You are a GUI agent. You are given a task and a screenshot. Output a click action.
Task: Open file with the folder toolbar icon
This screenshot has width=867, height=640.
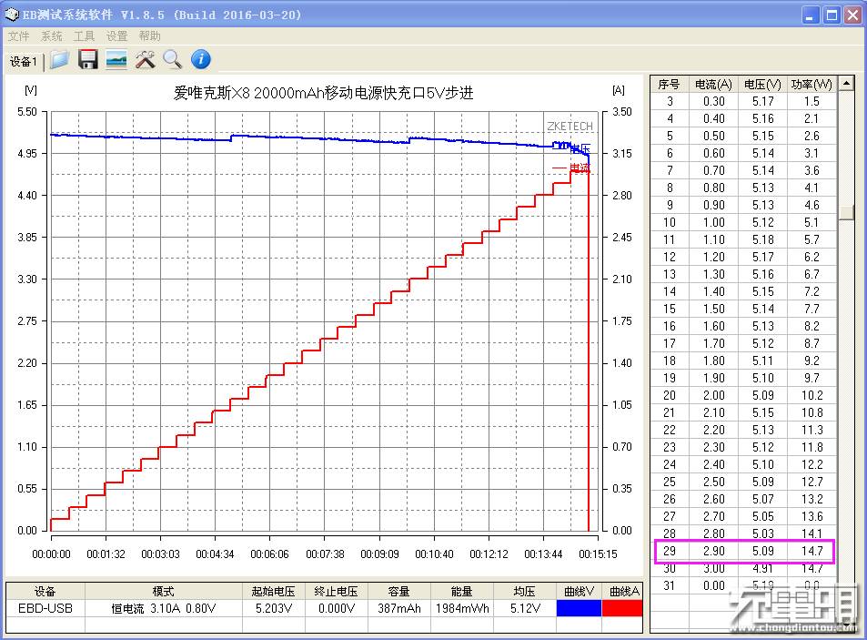click(59, 59)
